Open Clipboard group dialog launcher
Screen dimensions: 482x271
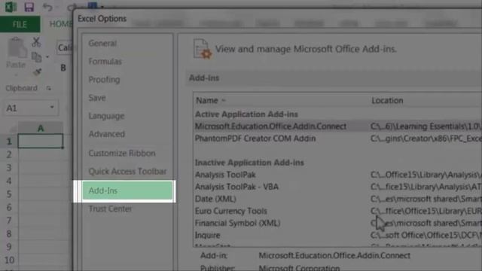pos(48,89)
